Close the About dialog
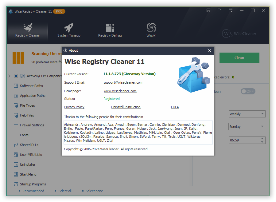The width and height of the screenshot is (276, 202). click(x=209, y=51)
